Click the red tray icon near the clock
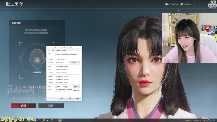Screen dimensions: 217x122 click(204, 120)
